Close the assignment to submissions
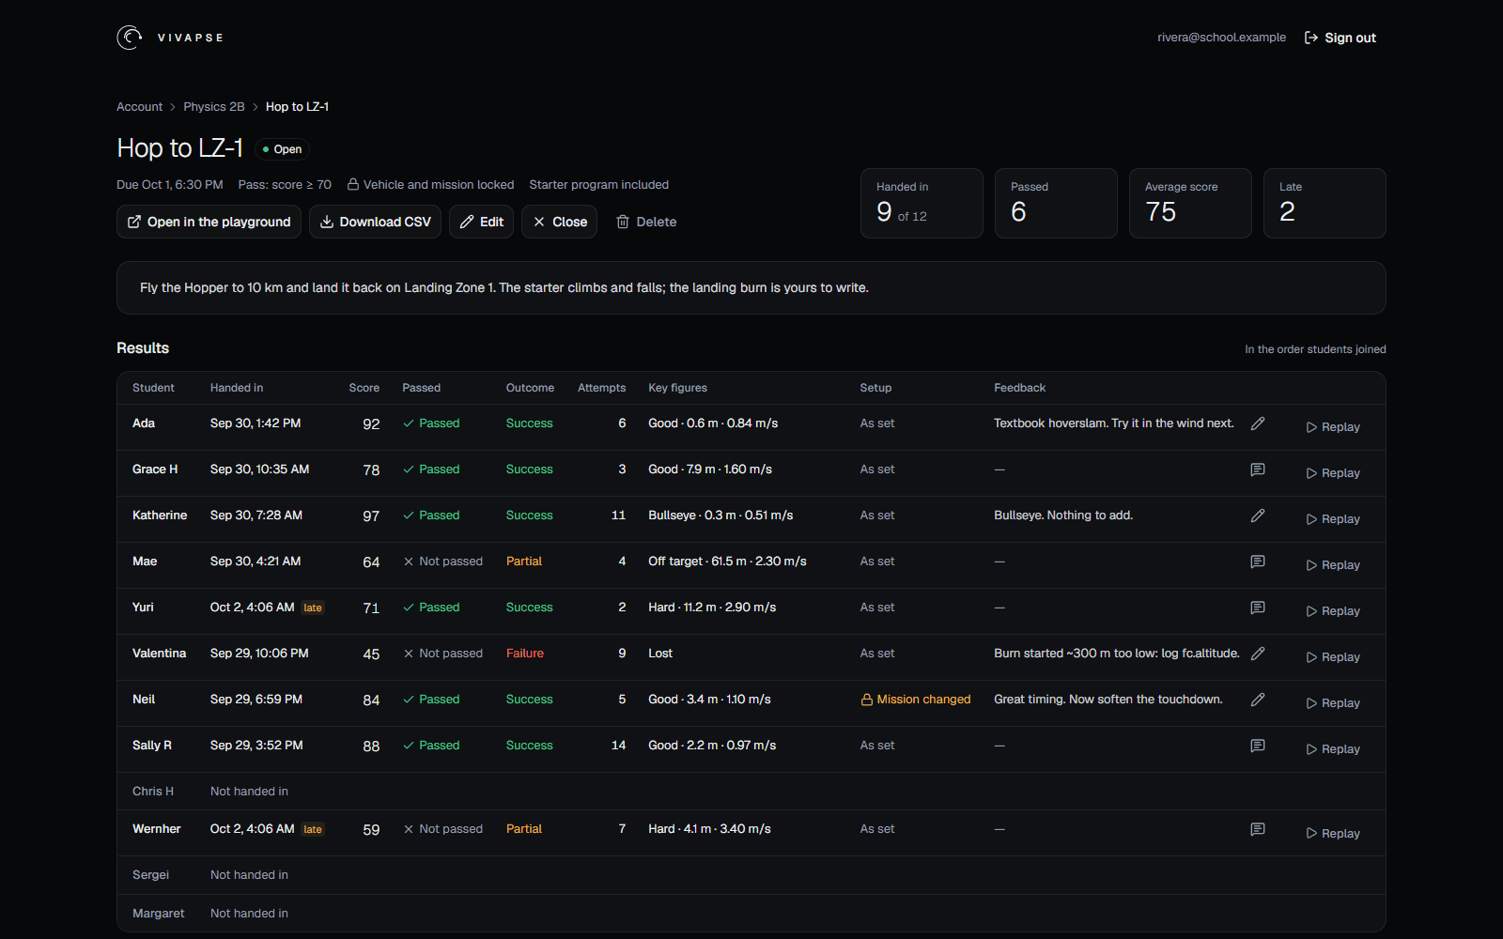The image size is (1503, 939). (x=559, y=222)
